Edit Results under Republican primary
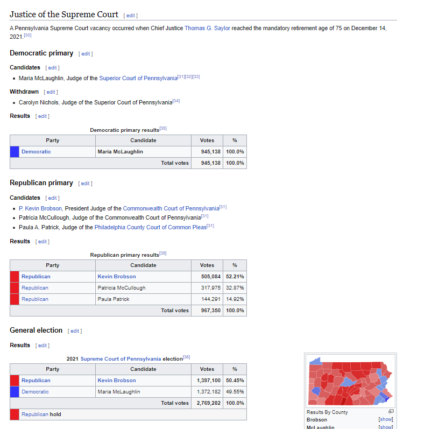Image resolution: width=425 pixels, height=429 pixels. (42, 242)
